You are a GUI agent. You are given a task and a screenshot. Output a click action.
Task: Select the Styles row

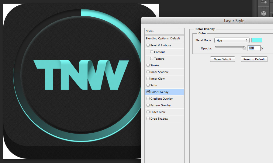tap(164, 31)
